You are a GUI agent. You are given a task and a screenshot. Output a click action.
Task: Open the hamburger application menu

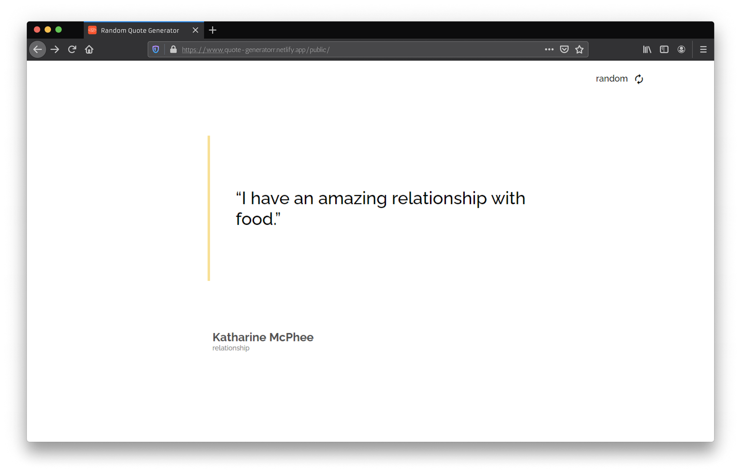pyautogui.click(x=703, y=49)
